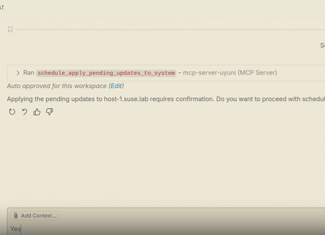Click the word Ran in the tool call row
Screen dimensions: 325x235
tap(28, 73)
